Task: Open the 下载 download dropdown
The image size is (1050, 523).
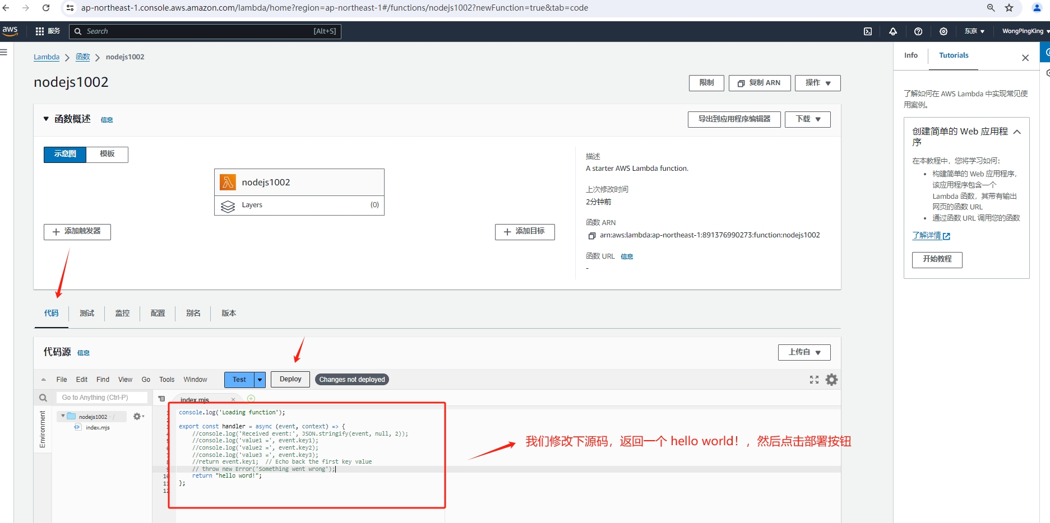Action: pyautogui.click(x=808, y=119)
